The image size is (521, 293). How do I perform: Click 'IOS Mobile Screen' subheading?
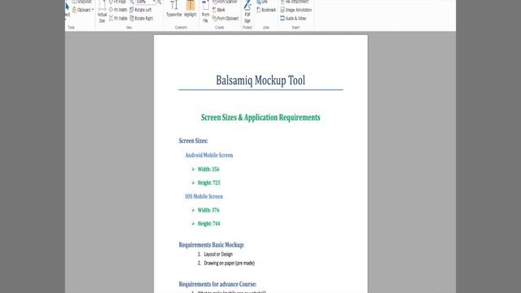[204, 196]
